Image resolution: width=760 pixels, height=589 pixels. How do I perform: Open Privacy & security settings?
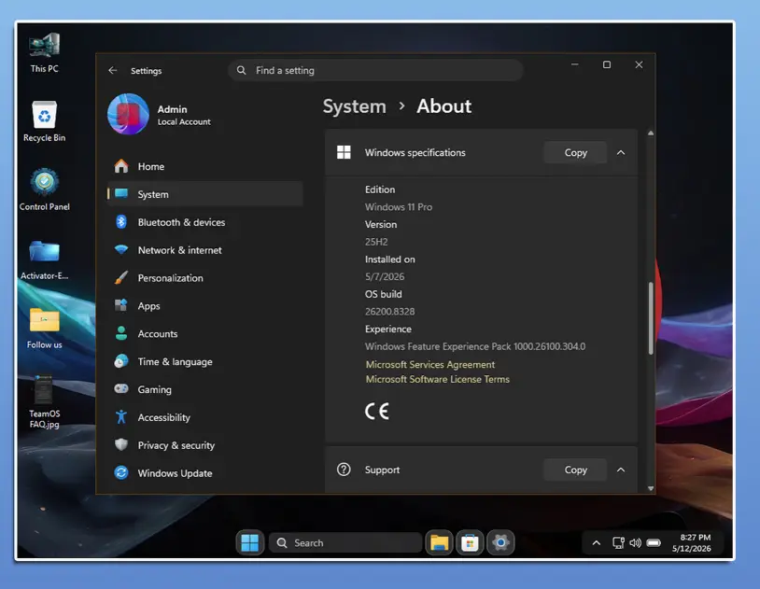[205, 445]
